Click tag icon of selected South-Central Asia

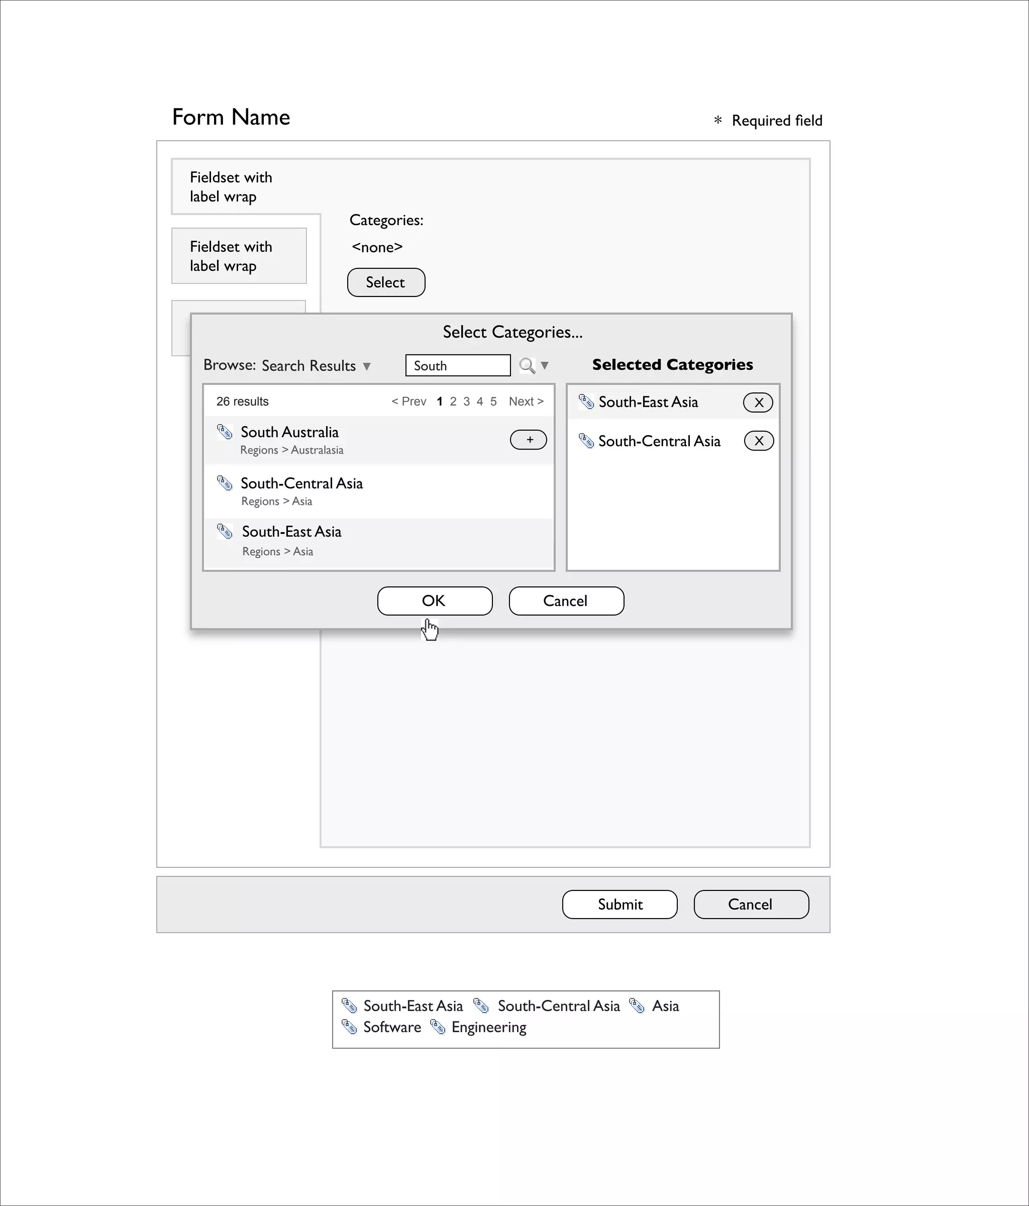[x=586, y=441]
